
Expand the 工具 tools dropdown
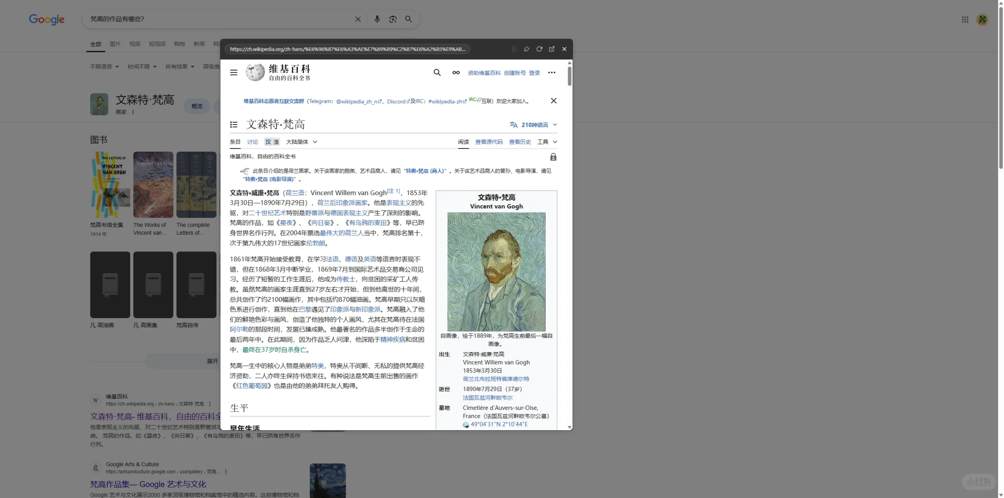pos(547,142)
